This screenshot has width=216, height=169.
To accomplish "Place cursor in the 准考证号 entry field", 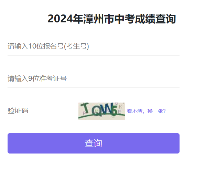I will [93, 79].
